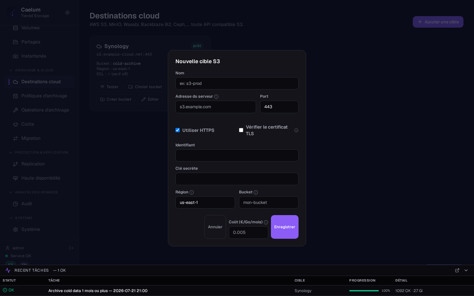Toggle the theme sun icon

(67, 12)
